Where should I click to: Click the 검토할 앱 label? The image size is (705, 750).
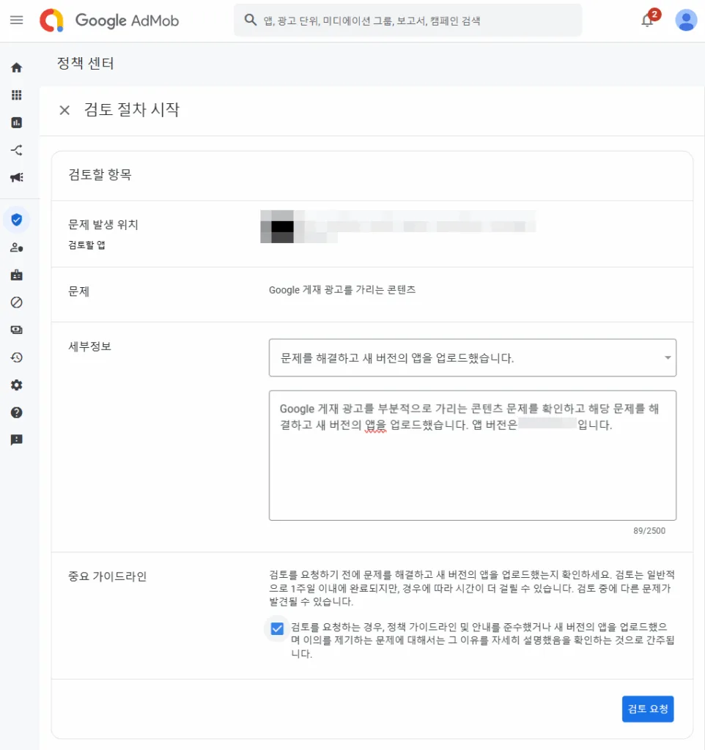86,245
